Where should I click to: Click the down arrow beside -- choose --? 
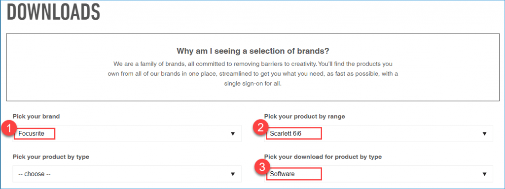pos(233,174)
